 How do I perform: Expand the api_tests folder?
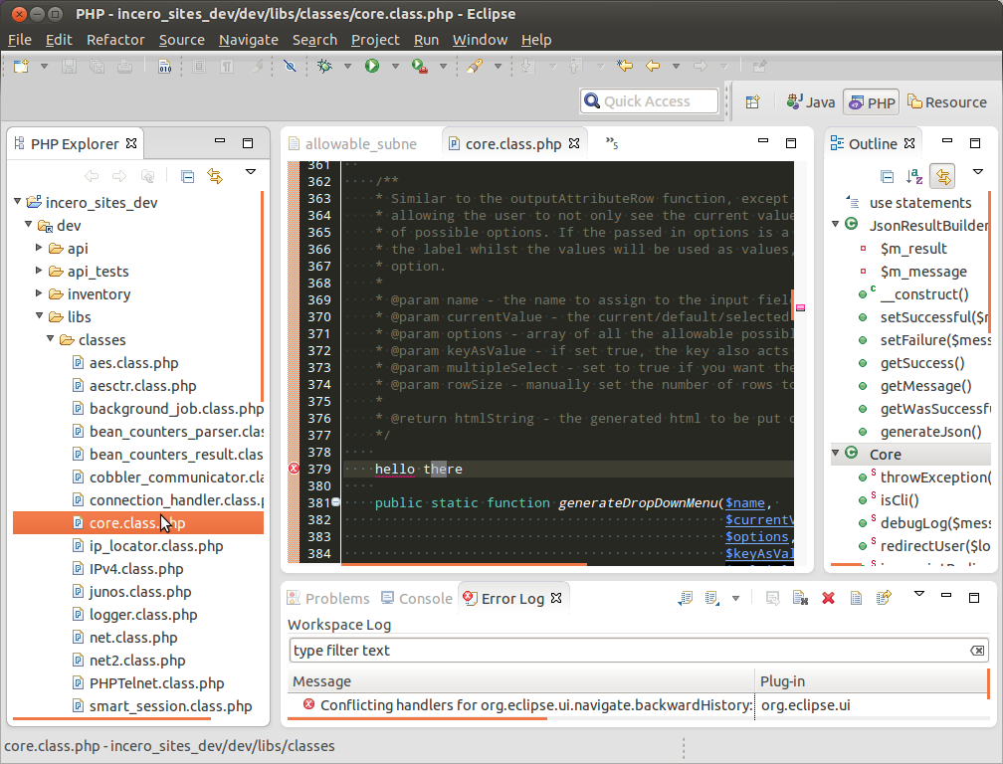click(x=39, y=271)
